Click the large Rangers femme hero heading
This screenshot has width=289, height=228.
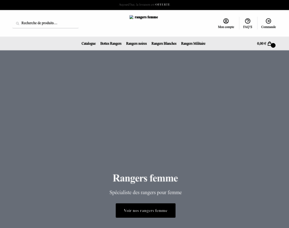(145, 178)
